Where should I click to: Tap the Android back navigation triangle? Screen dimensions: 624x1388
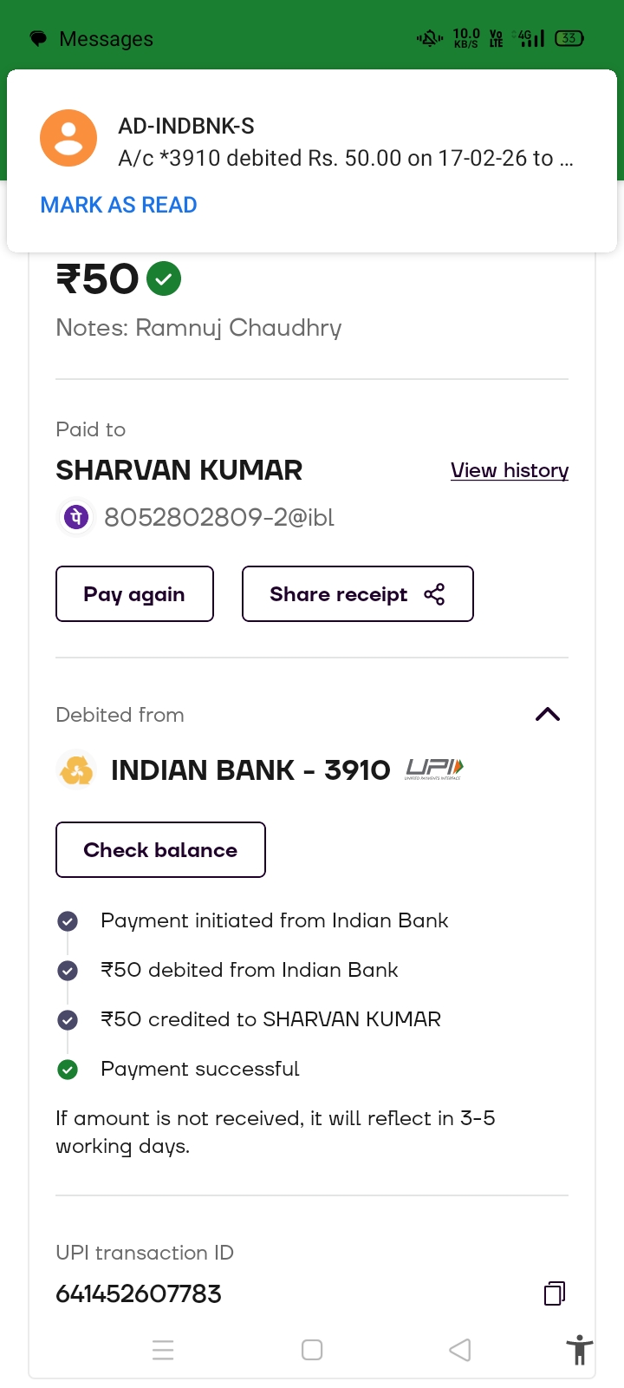tap(460, 1350)
